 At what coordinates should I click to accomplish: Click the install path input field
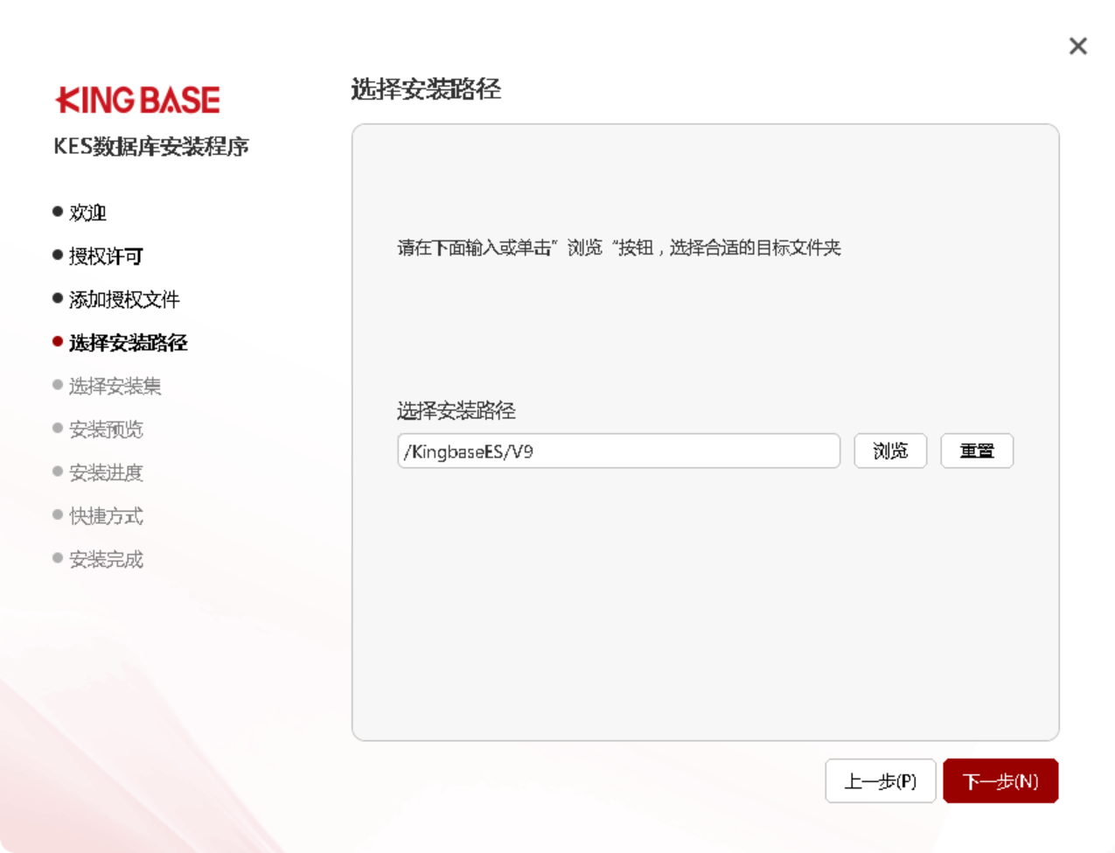[618, 451]
